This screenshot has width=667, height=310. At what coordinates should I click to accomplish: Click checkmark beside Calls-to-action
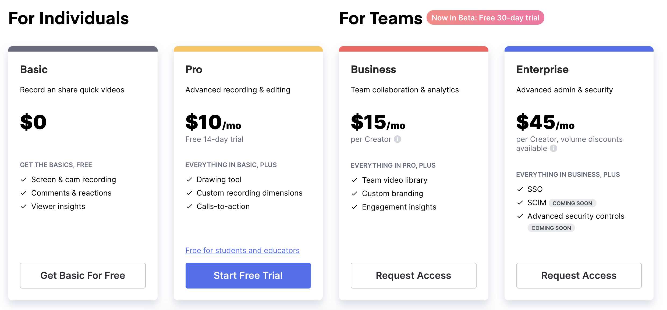tap(189, 206)
